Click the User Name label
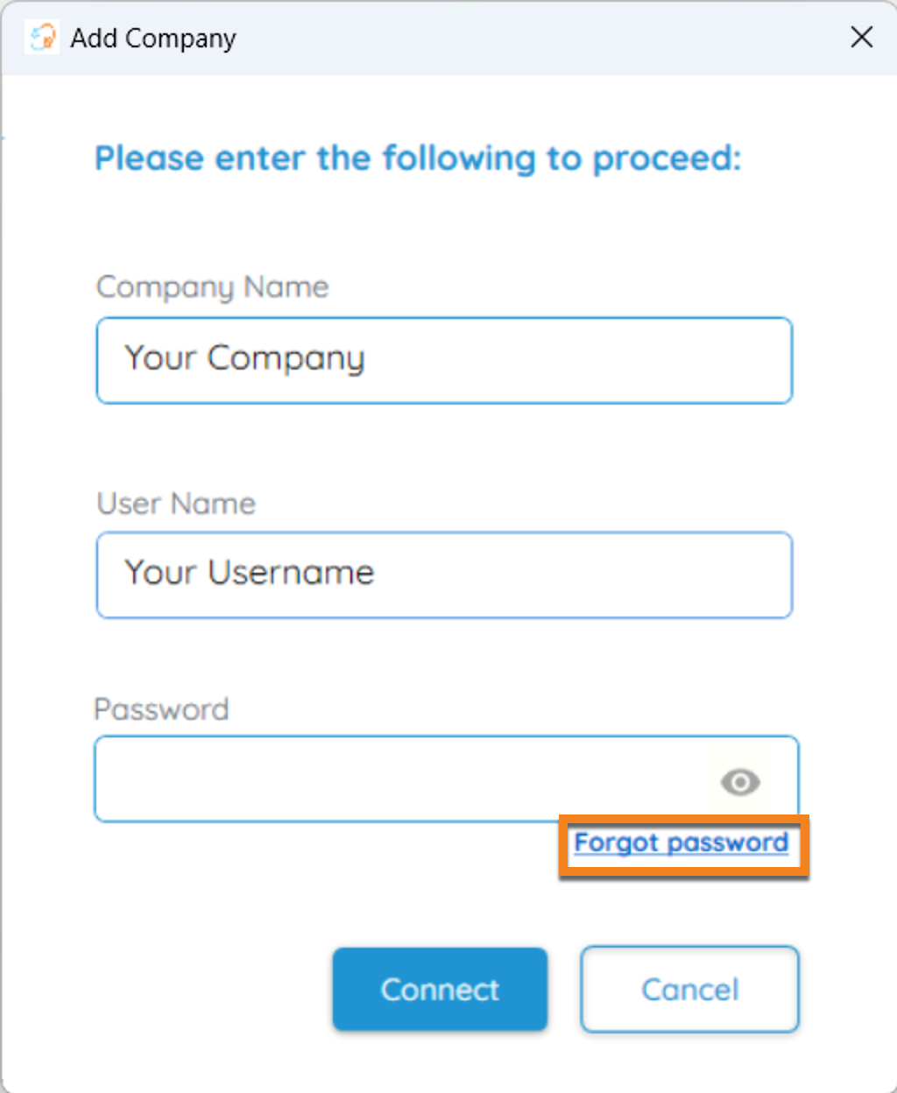Image resolution: width=897 pixels, height=1093 pixels. tap(176, 504)
